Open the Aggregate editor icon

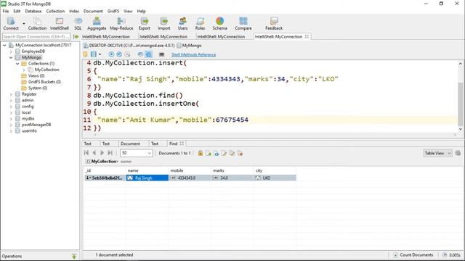click(97, 23)
